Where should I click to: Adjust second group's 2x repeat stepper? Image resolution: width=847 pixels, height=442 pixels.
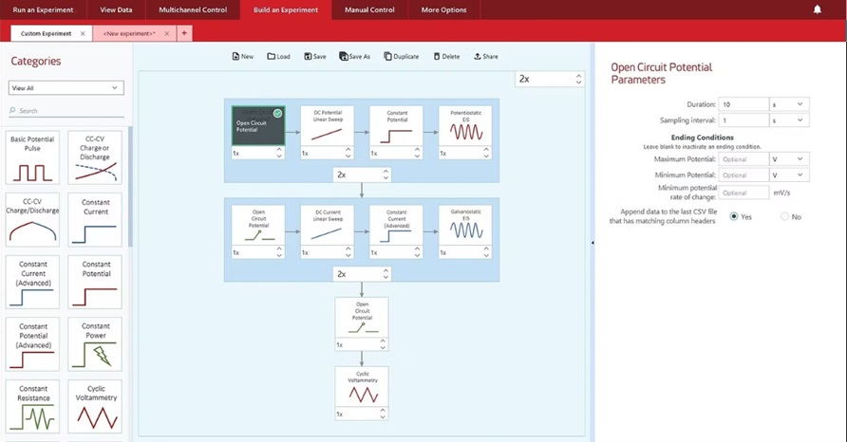(386, 273)
